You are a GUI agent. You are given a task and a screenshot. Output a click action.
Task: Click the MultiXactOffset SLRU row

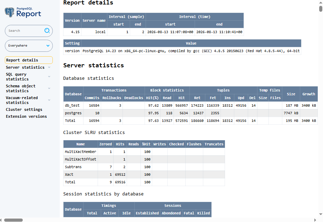(144, 160)
